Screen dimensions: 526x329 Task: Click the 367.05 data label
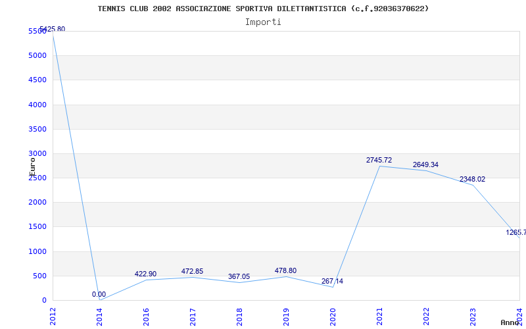point(239,276)
